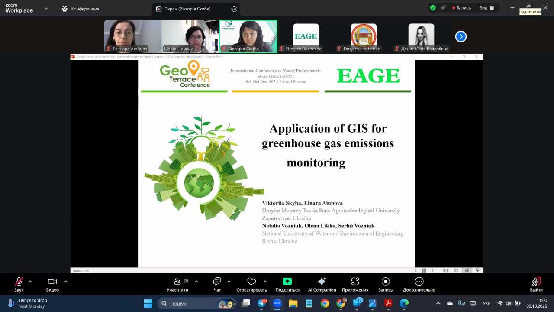Screen dimensions: 554x312
Task: Click the Відновити restore window button
Action: (x=528, y=8)
